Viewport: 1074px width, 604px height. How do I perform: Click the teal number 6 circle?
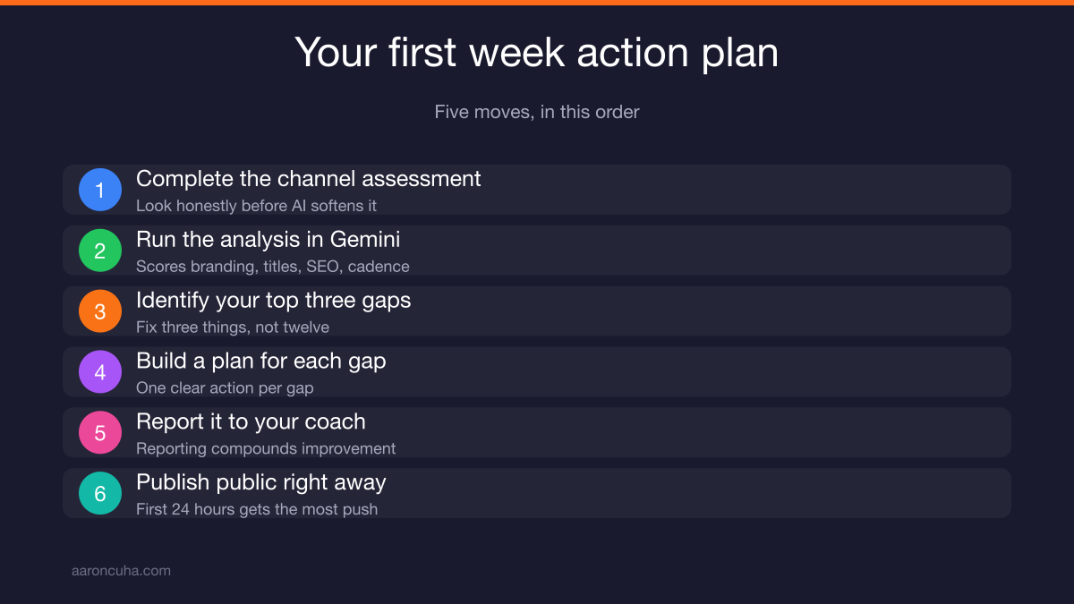coord(100,494)
